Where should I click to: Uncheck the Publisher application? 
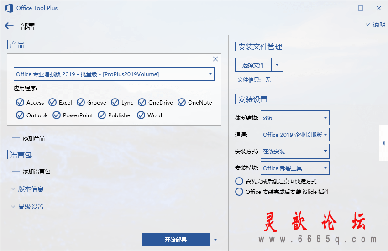pos(102,115)
